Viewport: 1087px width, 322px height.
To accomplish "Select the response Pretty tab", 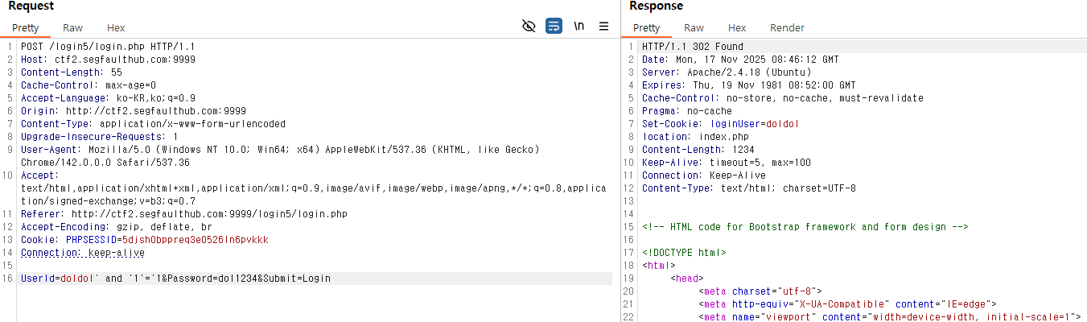I will point(646,28).
